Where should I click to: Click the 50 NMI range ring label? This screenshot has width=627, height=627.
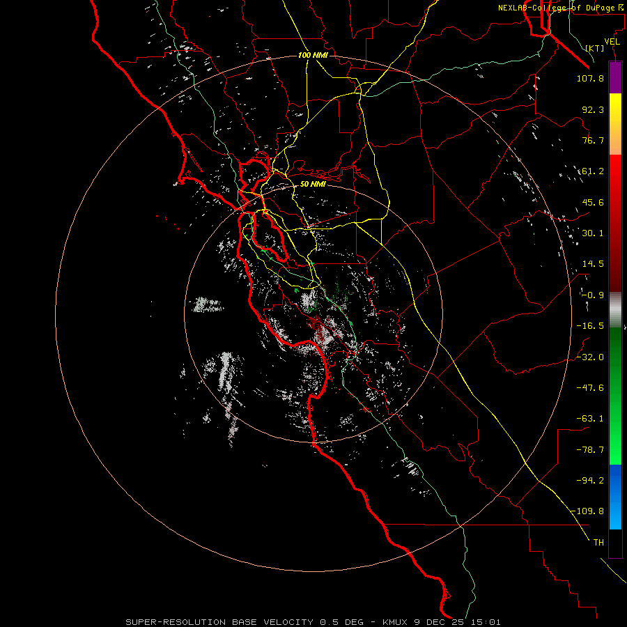pyautogui.click(x=313, y=185)
